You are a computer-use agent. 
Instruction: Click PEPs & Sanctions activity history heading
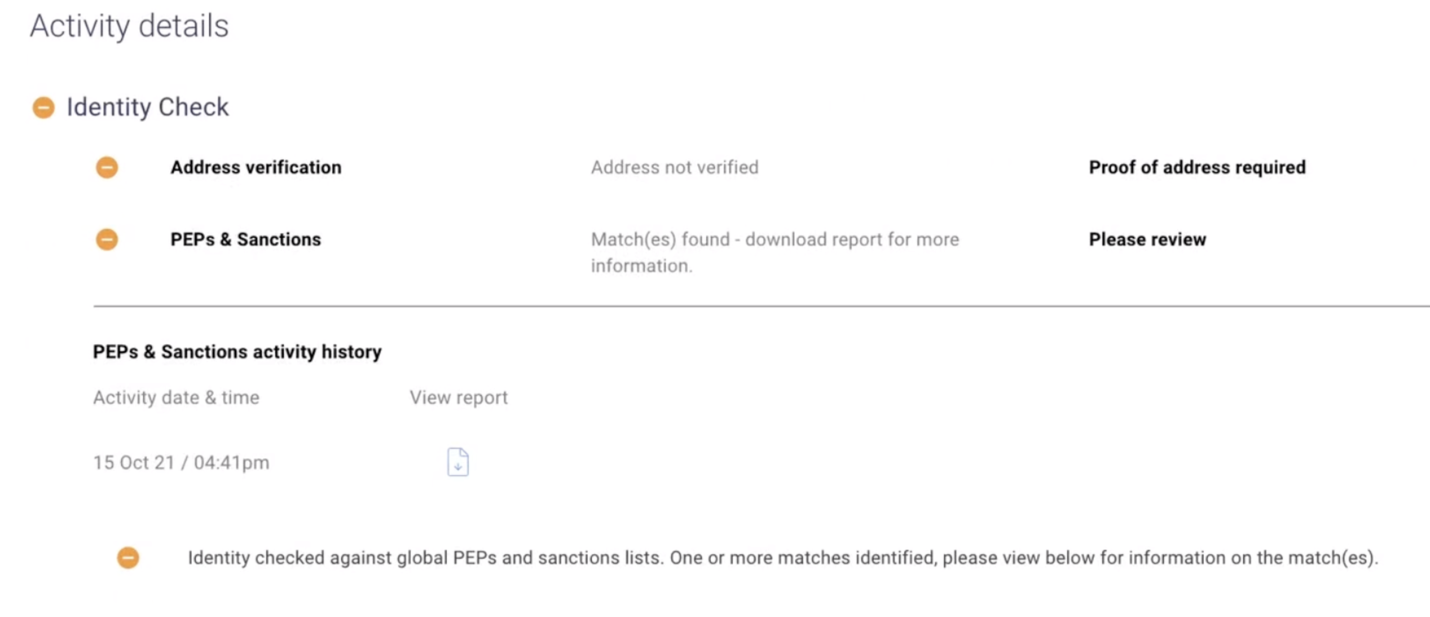coord(237,352)
